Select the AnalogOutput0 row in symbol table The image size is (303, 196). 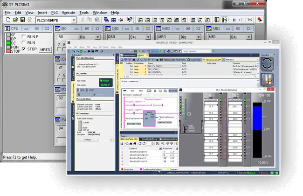[148, 161]
